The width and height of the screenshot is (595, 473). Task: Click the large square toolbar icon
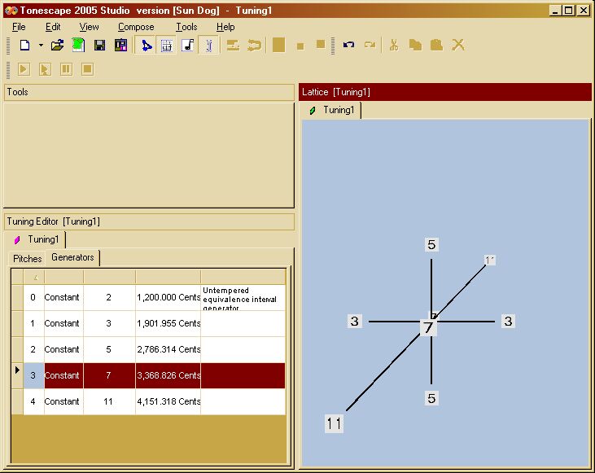click(278, 45)
